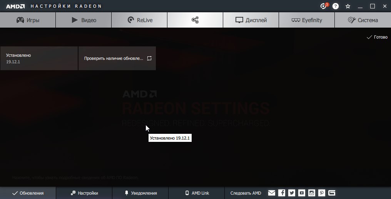This screenshot has width=391, height=199.
Task: Click the favorites star icon
Action: click(348, 6)
